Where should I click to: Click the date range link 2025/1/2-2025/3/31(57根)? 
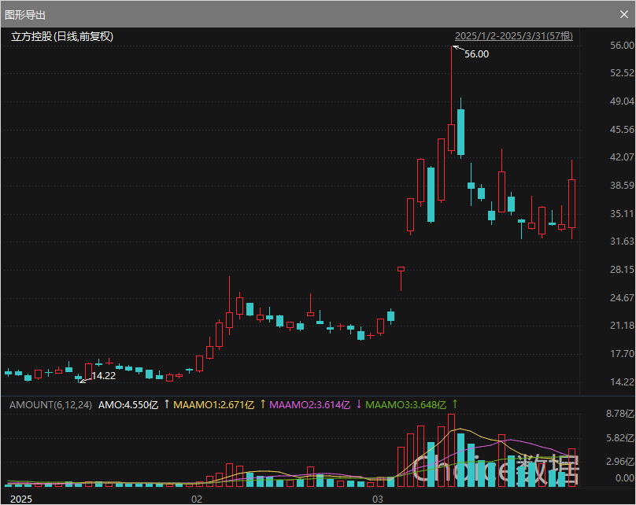click(514, 36)
